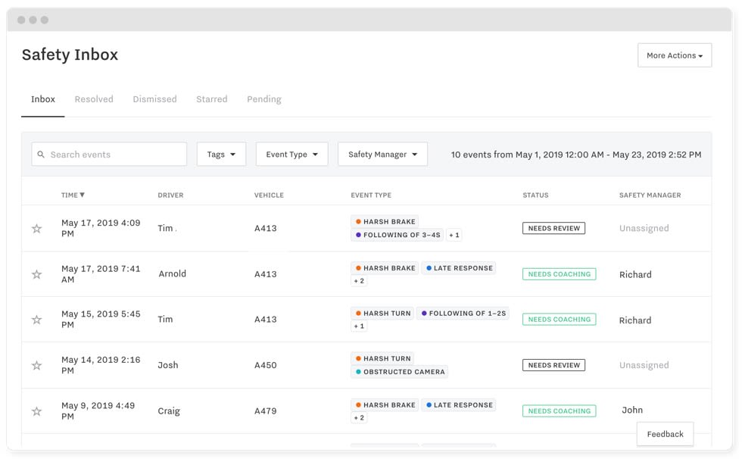This screenshot has height=459, width=742.
Task: Open the Tags filter dropdown
Action: (221, 155)
